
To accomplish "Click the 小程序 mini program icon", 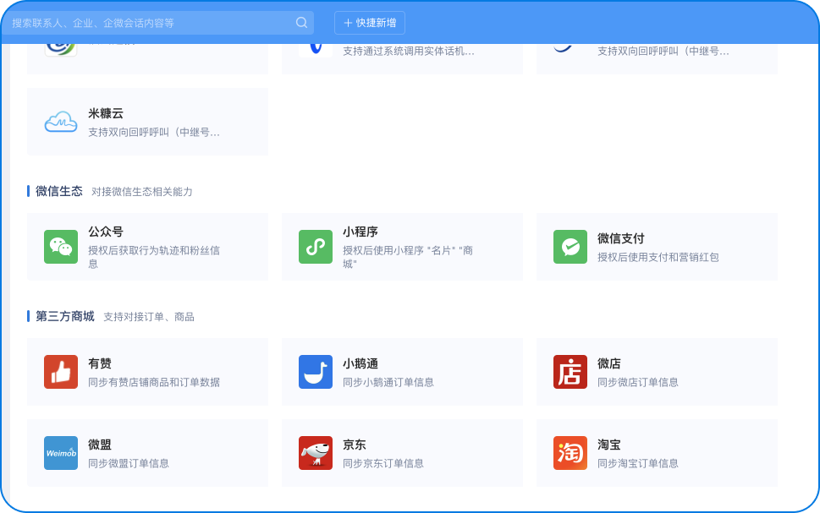I will [x=316, y=247].
